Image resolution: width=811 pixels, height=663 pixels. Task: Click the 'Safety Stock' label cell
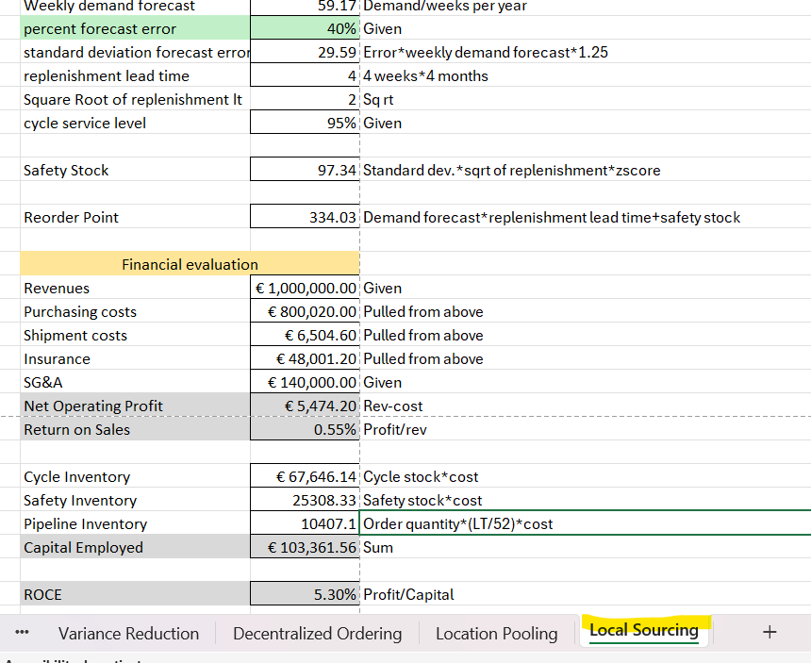click(x=135, y=170)
